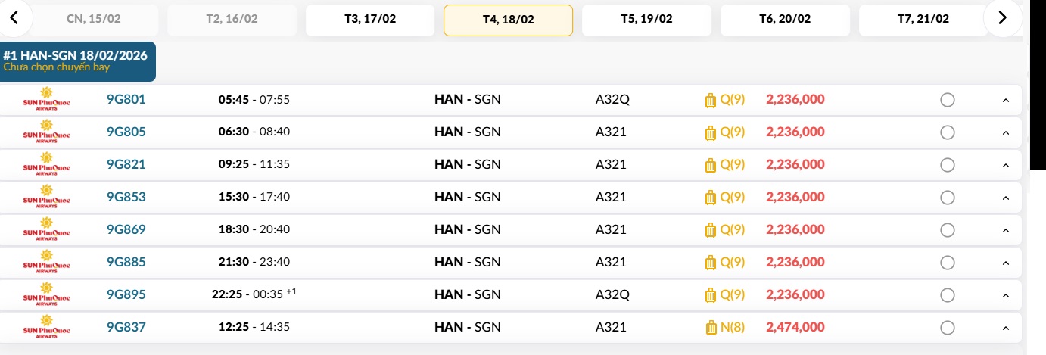The image size is (1046, 355).
Task: Click the 2,474,000 fare for 9G837
Action: 795,328
